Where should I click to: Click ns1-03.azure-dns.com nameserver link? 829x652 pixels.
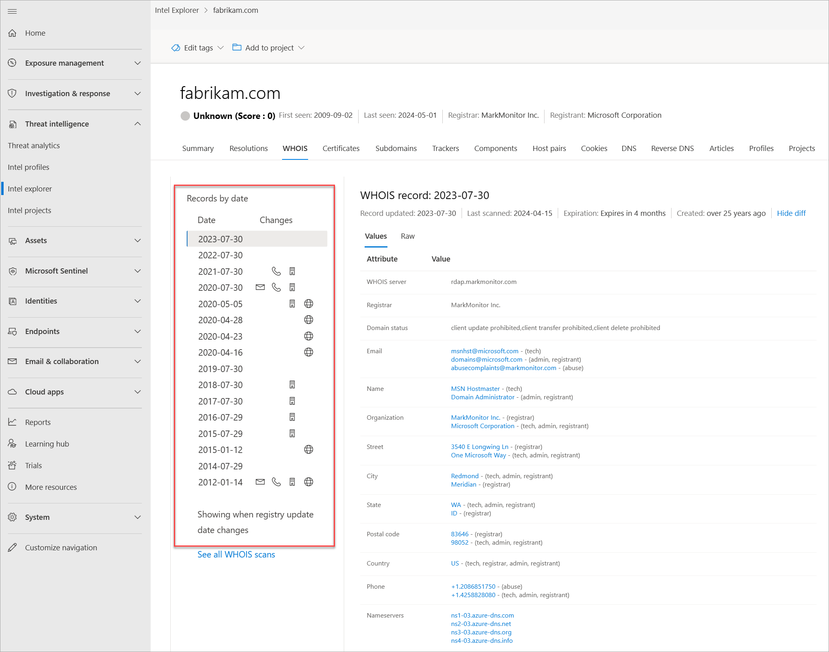click(482, 615)
